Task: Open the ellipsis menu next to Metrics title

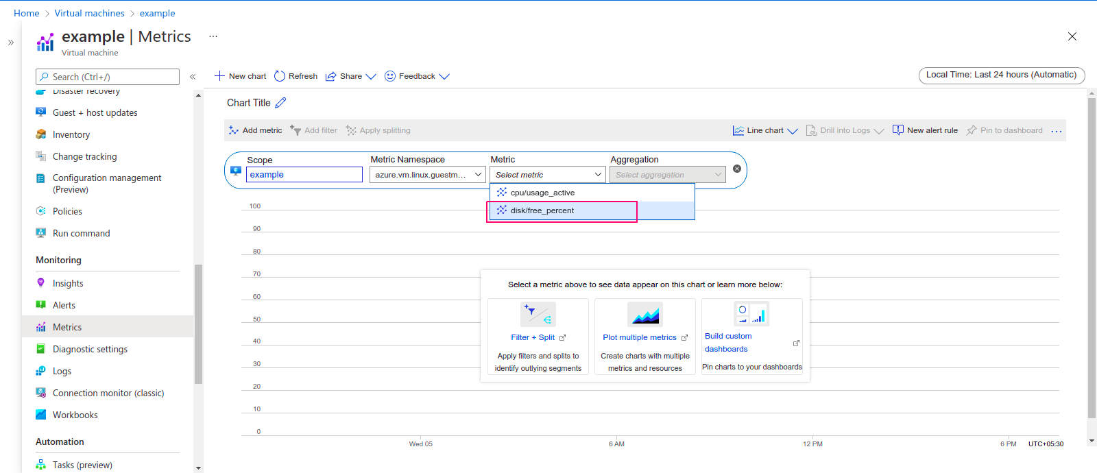Action: point(213,36)
